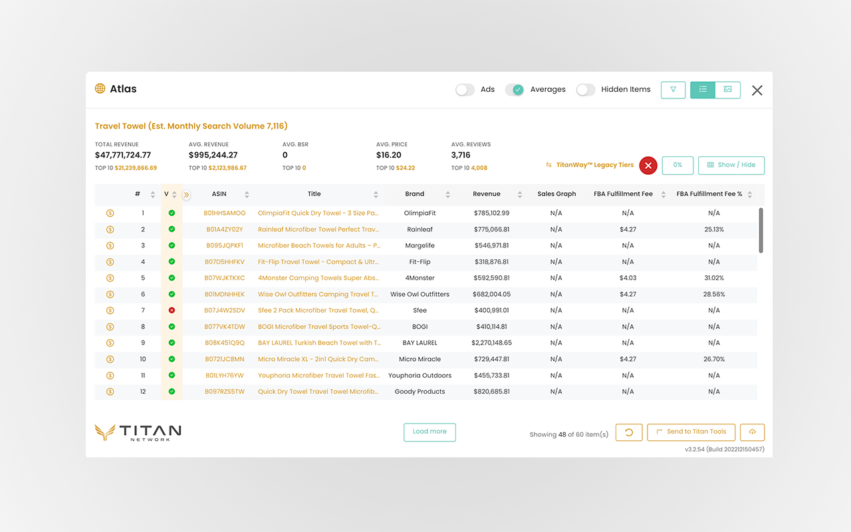Click dollar coin icon in row 7
This screenshot has height=532, width=851.
tap(110, 311)
